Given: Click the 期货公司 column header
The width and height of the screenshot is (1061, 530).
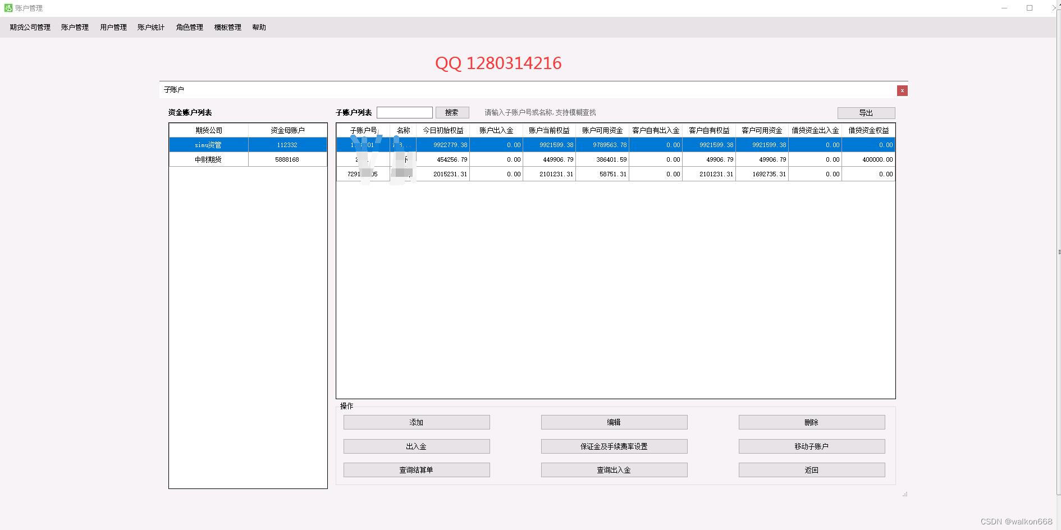Looking at the screenshot, I should point(209,130).
